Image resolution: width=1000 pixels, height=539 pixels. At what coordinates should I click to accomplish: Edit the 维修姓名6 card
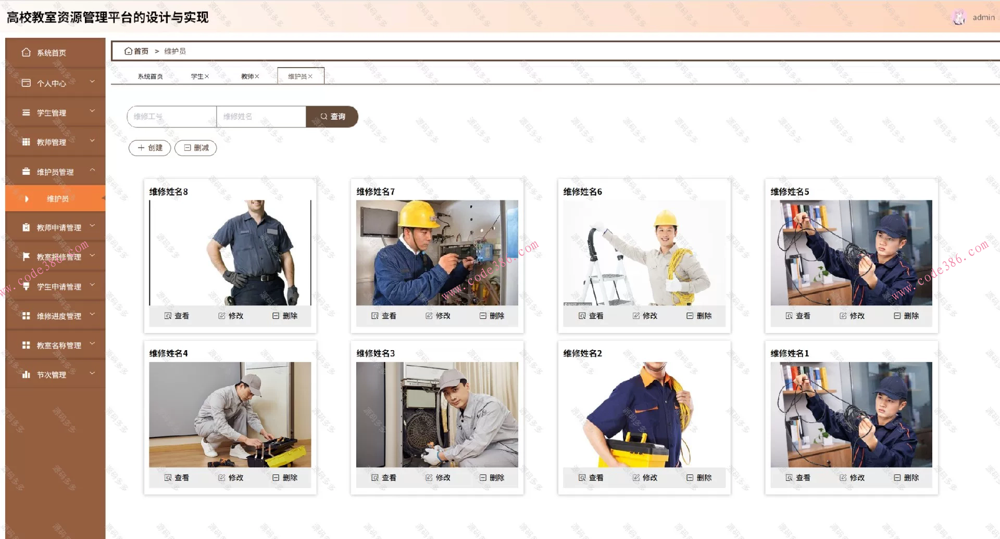pos(645,316)
